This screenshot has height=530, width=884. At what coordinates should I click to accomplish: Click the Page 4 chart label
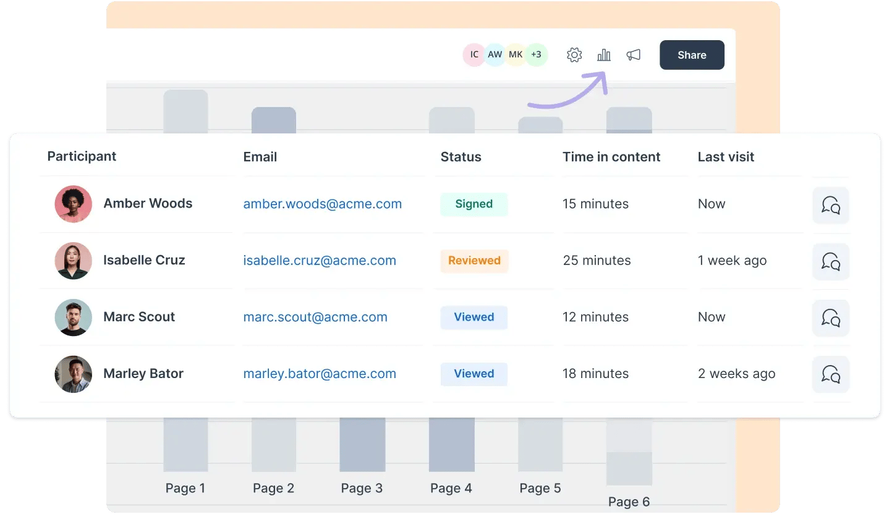451,488
